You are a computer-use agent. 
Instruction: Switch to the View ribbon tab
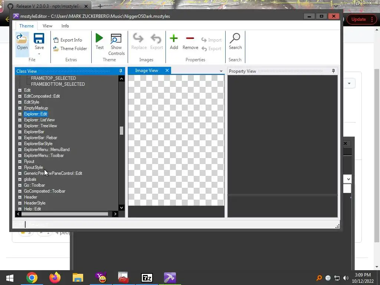47,26
